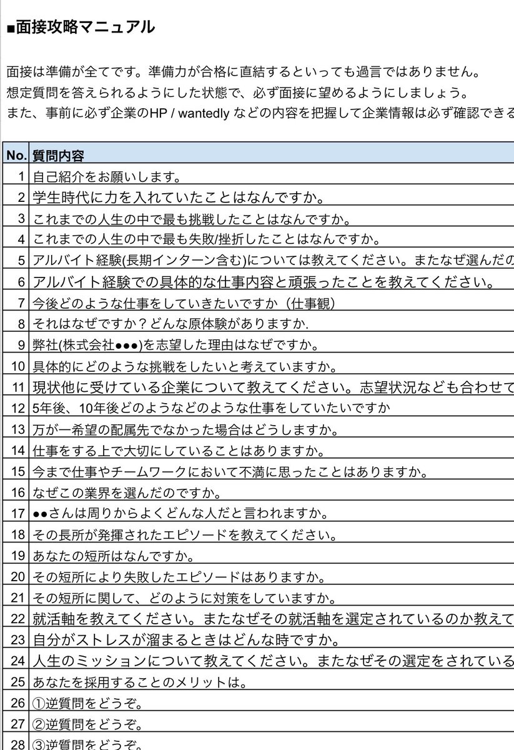514x750 pixels.
Task: Select the cell 具体的にどのような挑戦をしたいと考えていますか。
Action: [x=271, y=365]
